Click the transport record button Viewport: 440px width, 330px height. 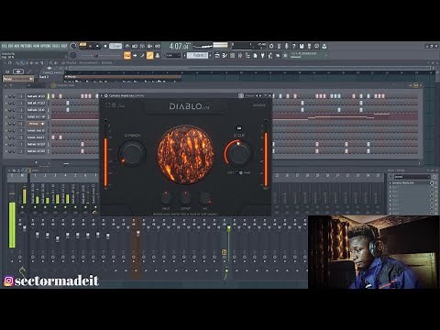[x=105, y=46]
